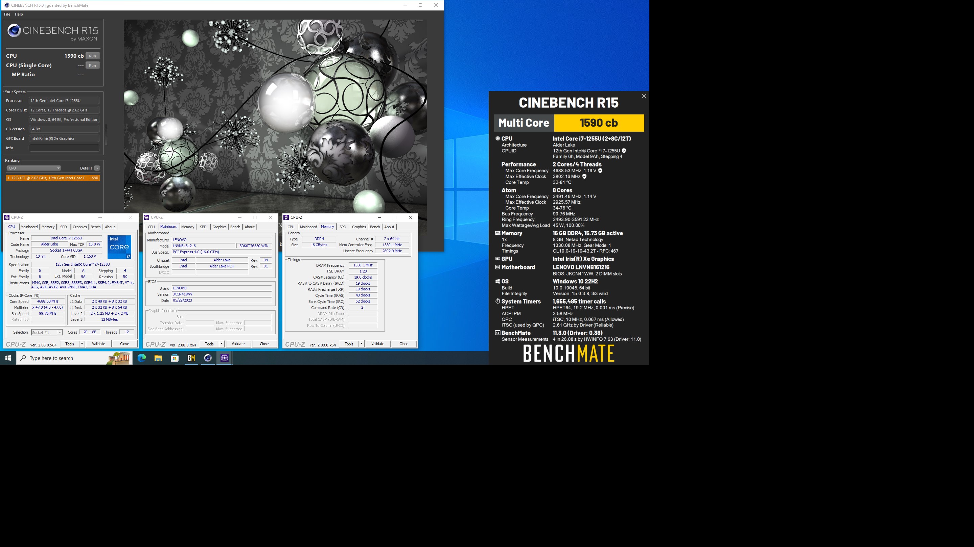Click the Info input field in Cinebench
The width and height of the screenshot is (974, 547).
click(x=64, y=148)
